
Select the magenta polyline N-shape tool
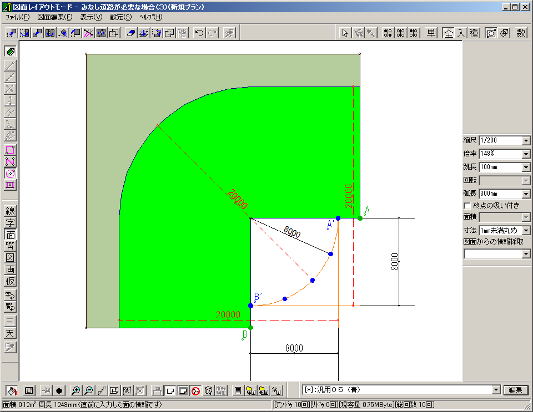pyautogui.click(x=10, y=161)
